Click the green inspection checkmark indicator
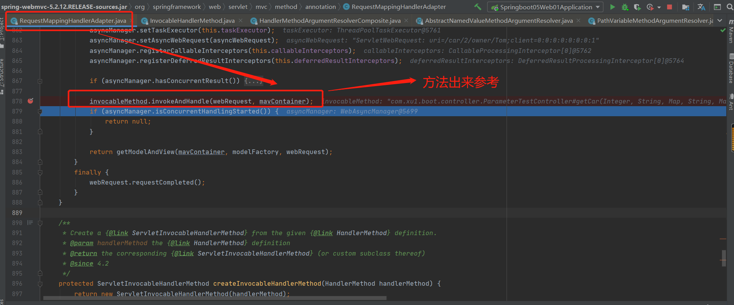Image resolution: width=734 pixels, height=305 pixels. (x=723, y=30)
